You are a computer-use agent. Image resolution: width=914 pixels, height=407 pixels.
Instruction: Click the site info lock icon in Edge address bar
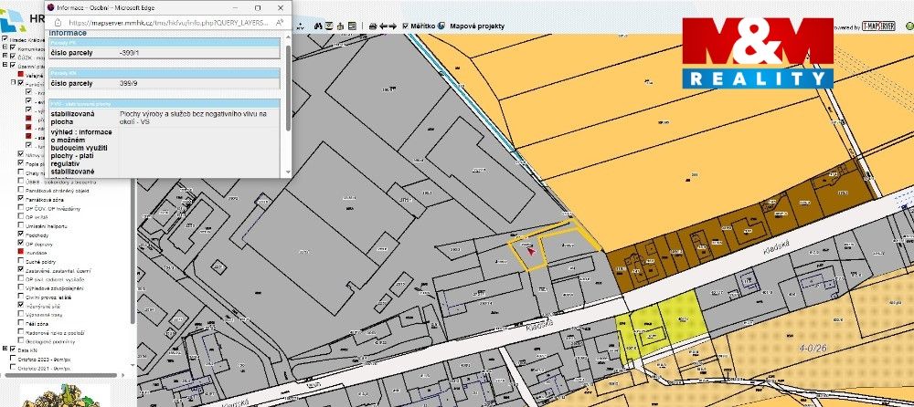click(58, 22)
